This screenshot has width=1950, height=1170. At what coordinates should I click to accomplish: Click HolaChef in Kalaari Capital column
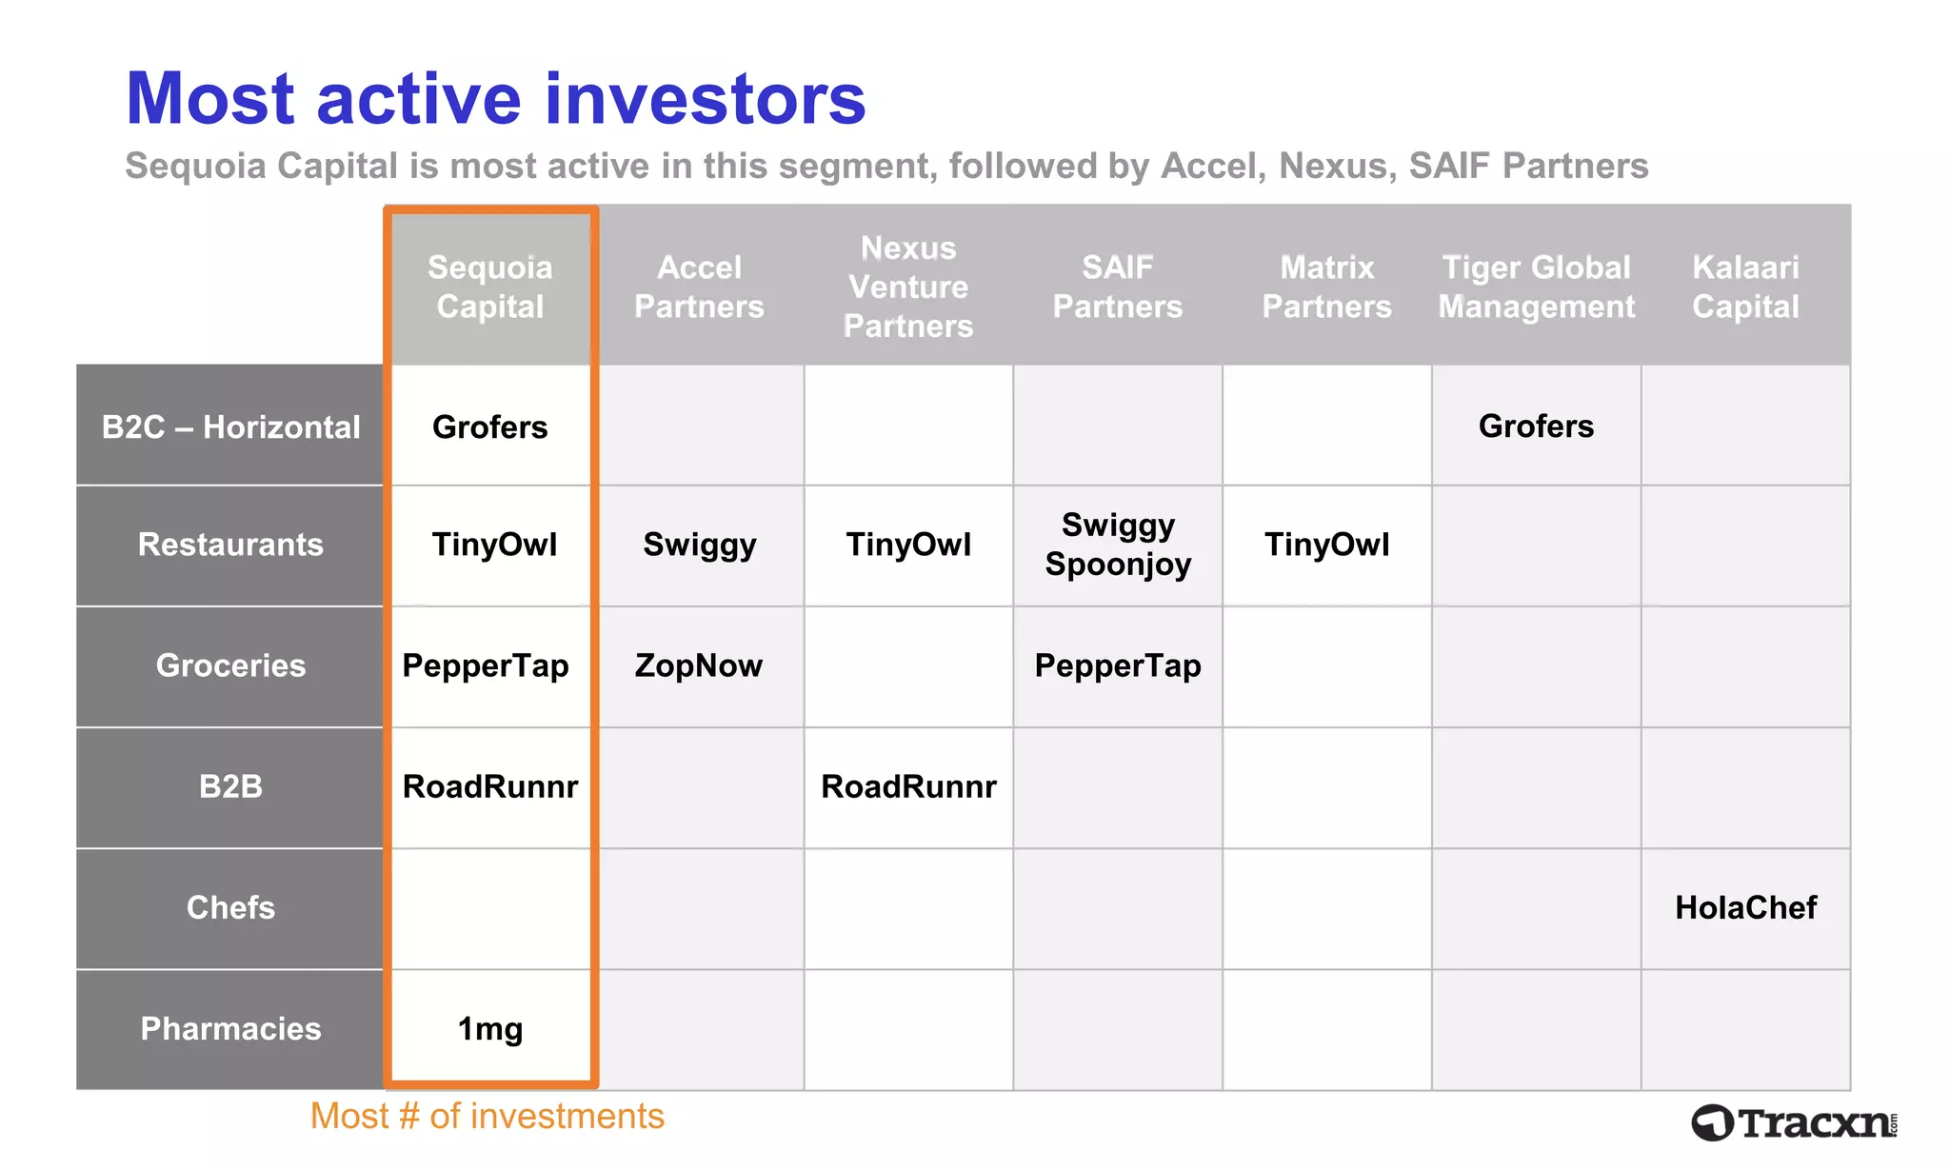pos(1745,907)
